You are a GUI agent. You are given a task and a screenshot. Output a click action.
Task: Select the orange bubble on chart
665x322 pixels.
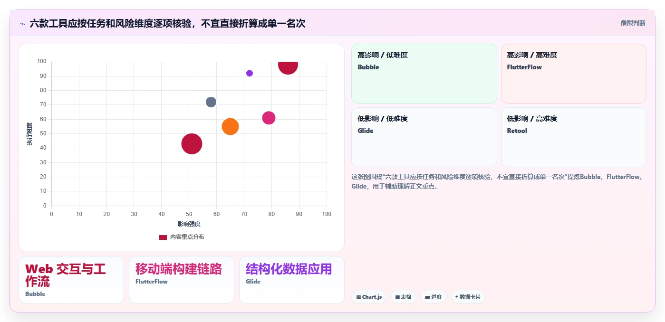(230, 126)
